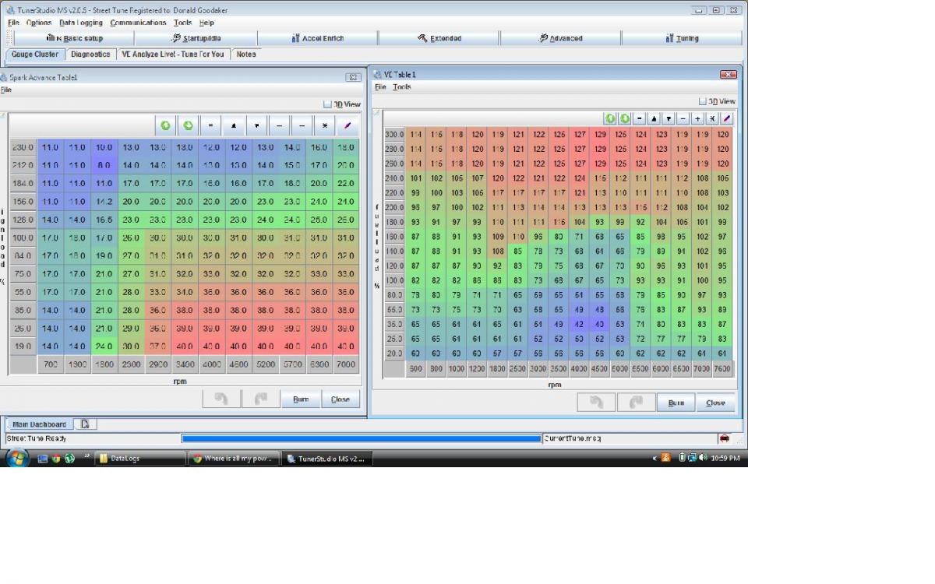Switch to Diagnostics tab

pyautogui.click(x=90, y=55)
